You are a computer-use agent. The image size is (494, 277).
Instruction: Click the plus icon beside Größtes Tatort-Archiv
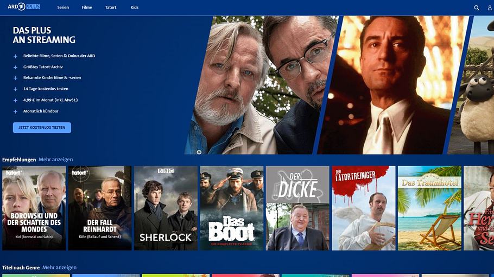[x=16, y=67]
